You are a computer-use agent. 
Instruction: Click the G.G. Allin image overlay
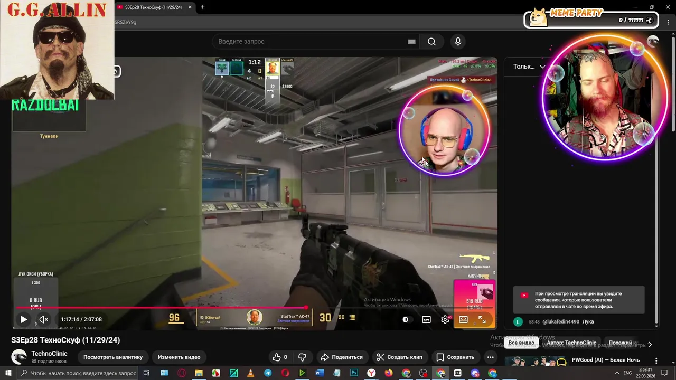[x=57, y=50]
